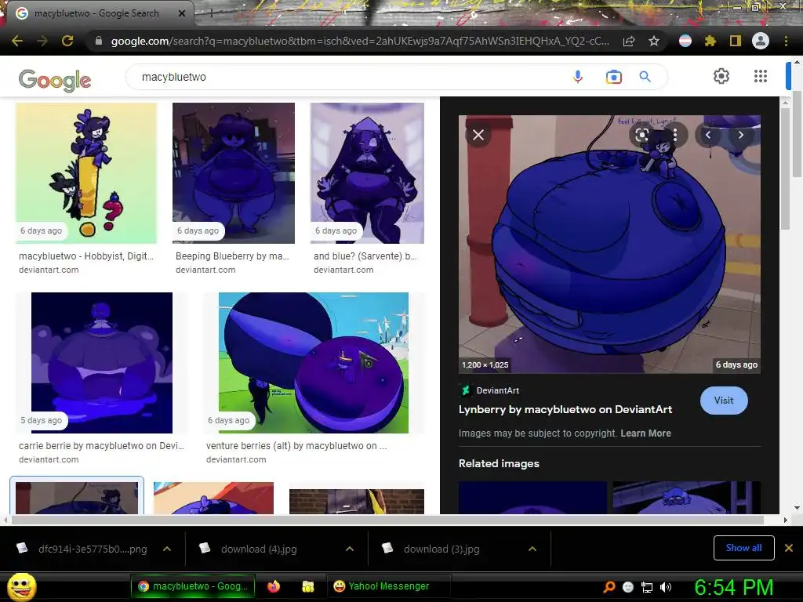
Task: Open Chrome three-dot menu
Action: click(786, 41)
